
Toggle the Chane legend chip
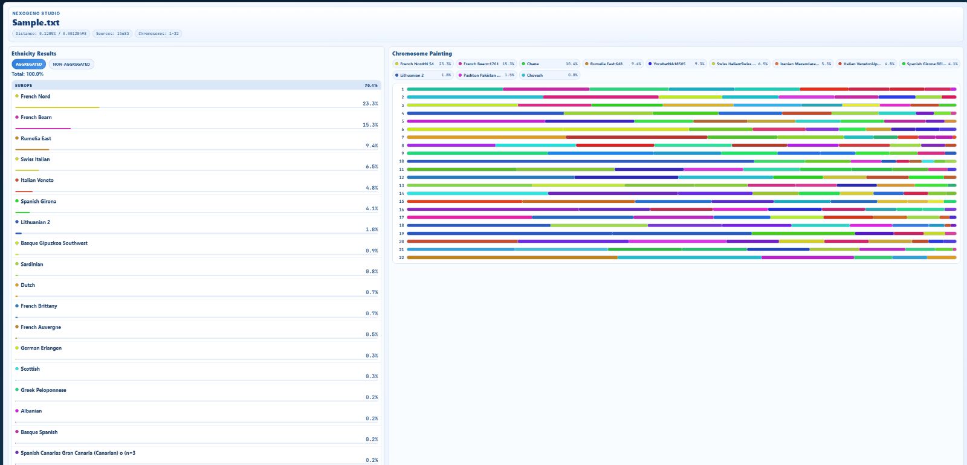549,63
